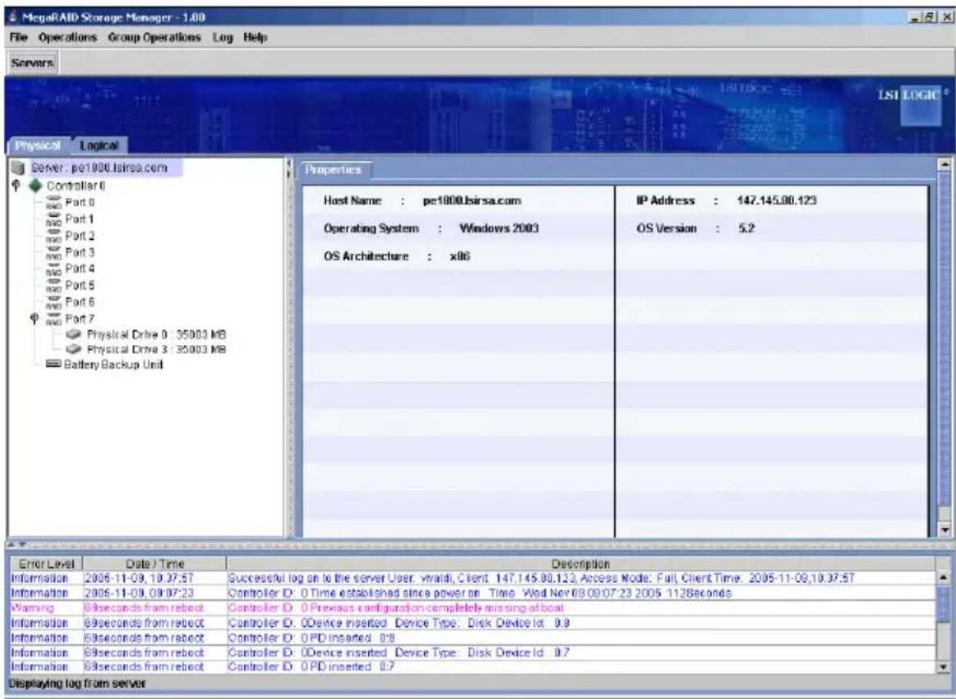Select Controller 0 label in tree
956x699 pixels.
pyautogui.click(x=76, y=186)
